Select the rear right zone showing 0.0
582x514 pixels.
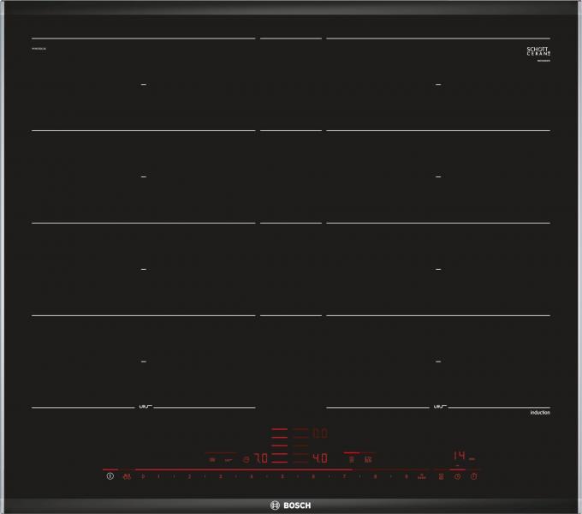[320, 433]
